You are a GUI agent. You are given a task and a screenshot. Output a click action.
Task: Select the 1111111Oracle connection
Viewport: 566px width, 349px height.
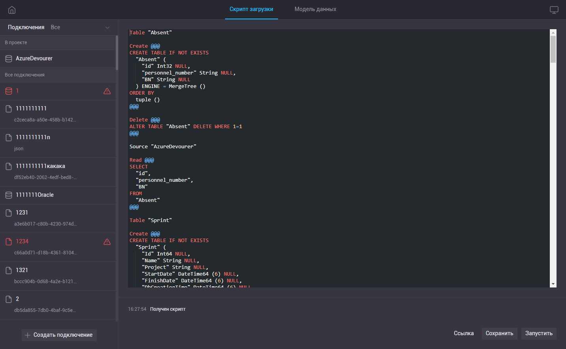coord(58,195)
